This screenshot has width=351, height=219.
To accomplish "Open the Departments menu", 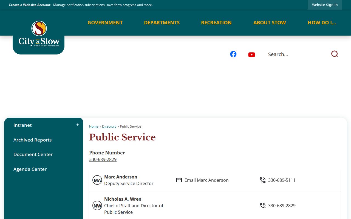I will [x=162, y=23].
